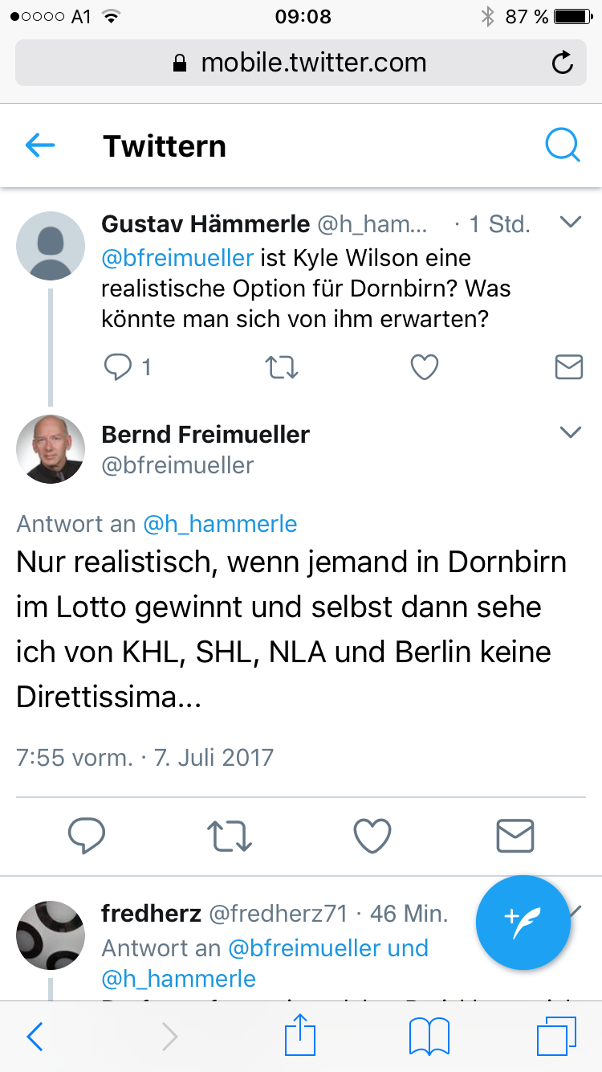Image resolution: width=602 pixels, height=1072 pixels.
Task: Tap the mobile.twitter.com address field
Action: coord(301,63)
